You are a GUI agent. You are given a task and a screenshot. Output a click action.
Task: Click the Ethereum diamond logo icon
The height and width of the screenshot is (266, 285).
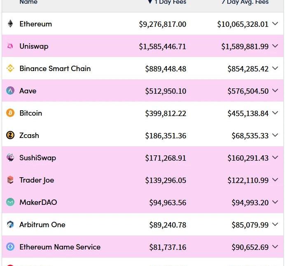click(x=10, y=24)
